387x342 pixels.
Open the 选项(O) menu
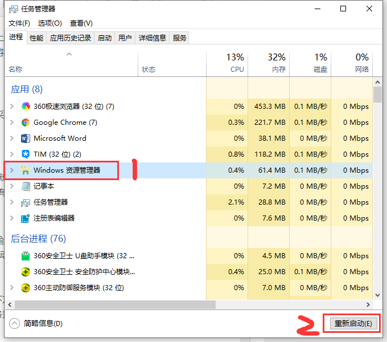[x=50, y=23]
